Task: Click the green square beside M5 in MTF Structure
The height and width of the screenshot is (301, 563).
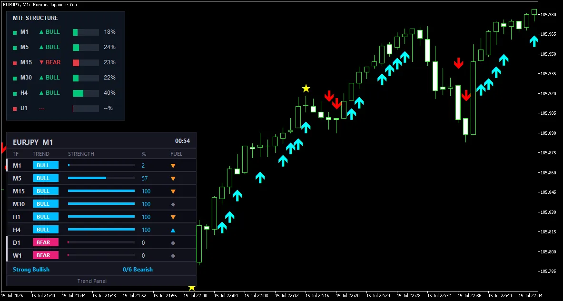Action: click(15, 48)
